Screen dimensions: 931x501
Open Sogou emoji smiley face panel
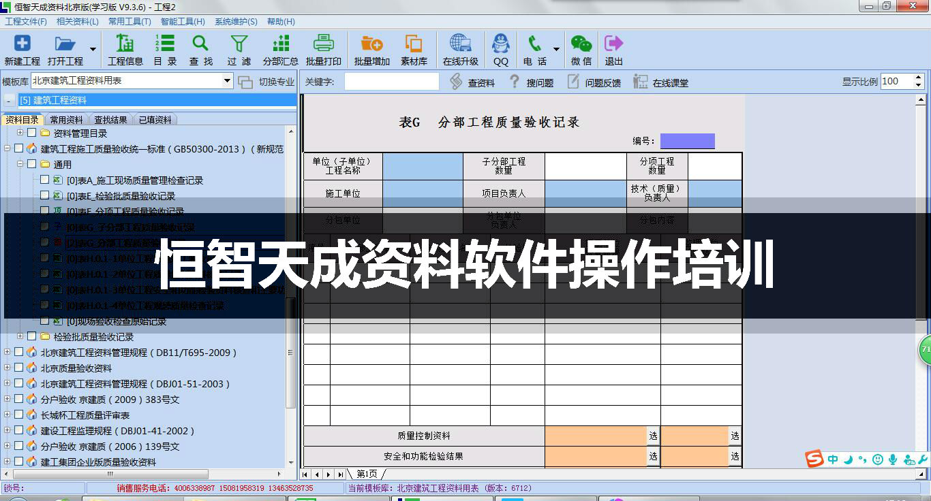pyautogui.click(x=878, y=459)
